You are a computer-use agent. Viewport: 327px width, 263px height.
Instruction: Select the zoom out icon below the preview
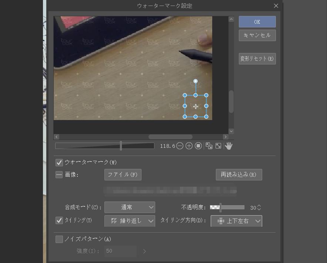180,146
